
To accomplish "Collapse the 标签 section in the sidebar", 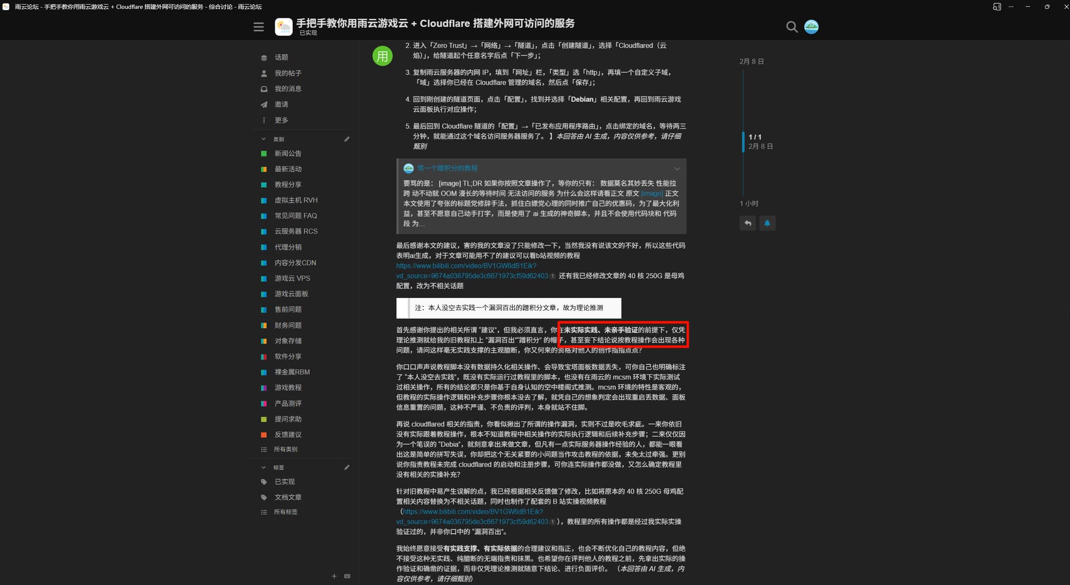I will click(264, 467).
